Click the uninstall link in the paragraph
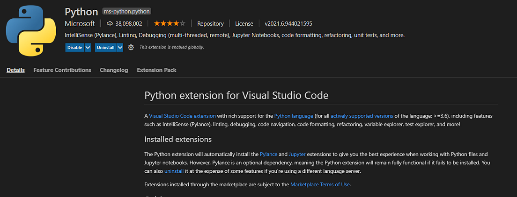This screenshot has width=517, height=197. (x=174, y=171)
